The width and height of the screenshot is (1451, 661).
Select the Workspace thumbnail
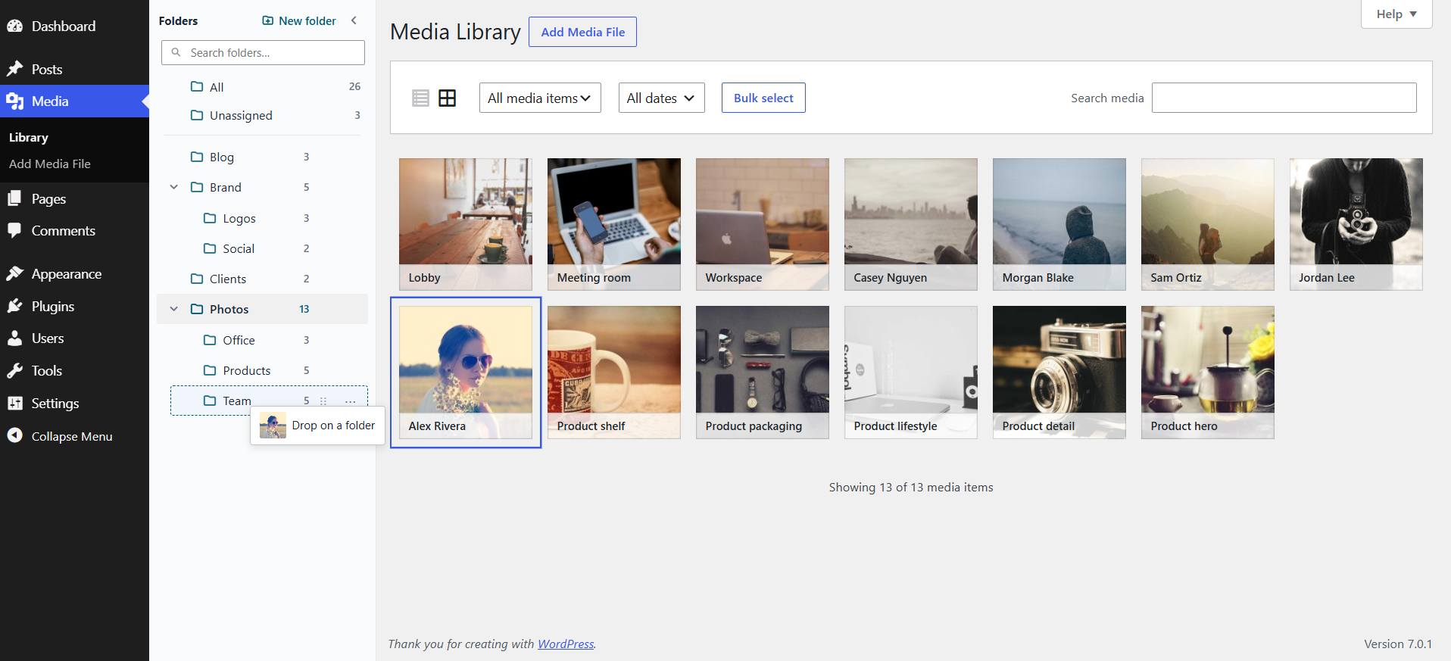[763, 224]
